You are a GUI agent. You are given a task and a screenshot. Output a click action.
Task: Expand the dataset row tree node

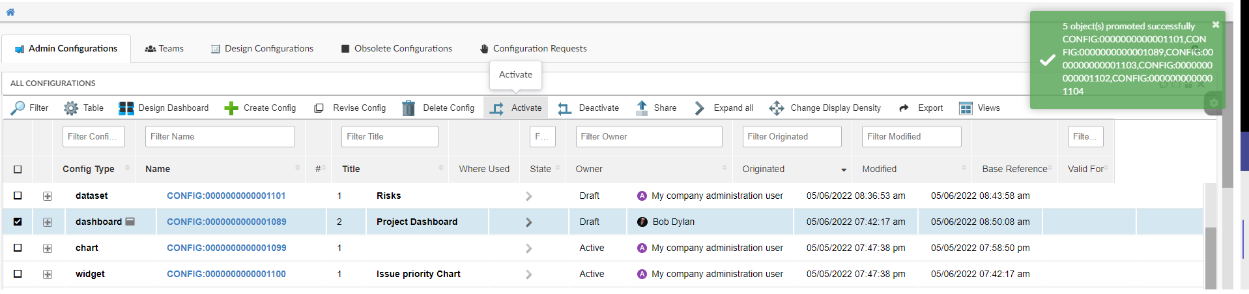click(x=48, y=196)
